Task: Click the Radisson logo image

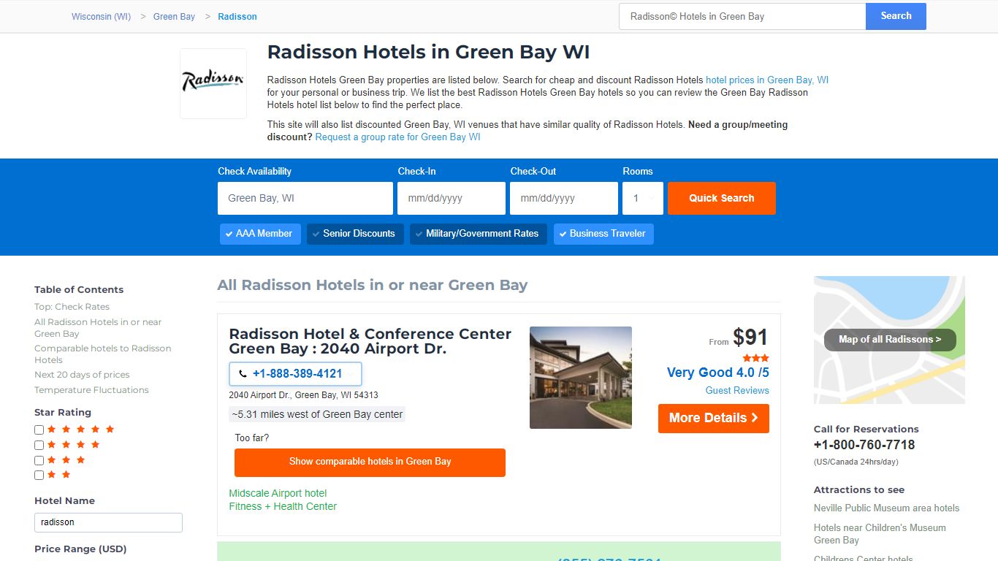Action: tap(213, 83)
